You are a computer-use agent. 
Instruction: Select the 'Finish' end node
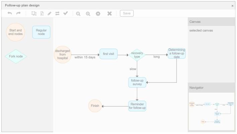point(95,106)
